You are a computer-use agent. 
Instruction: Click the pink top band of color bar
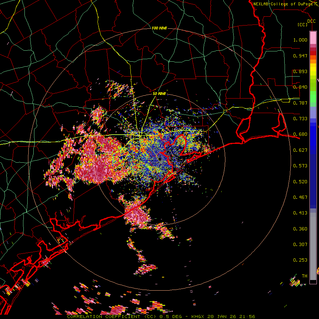pos(313,38)
